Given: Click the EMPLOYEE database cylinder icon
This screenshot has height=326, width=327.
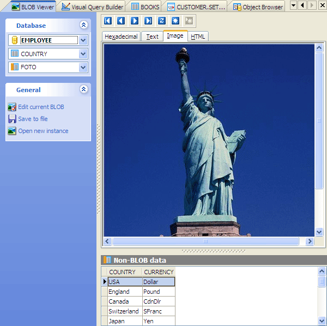Looking at the screenshot, I should click(14, 40).
